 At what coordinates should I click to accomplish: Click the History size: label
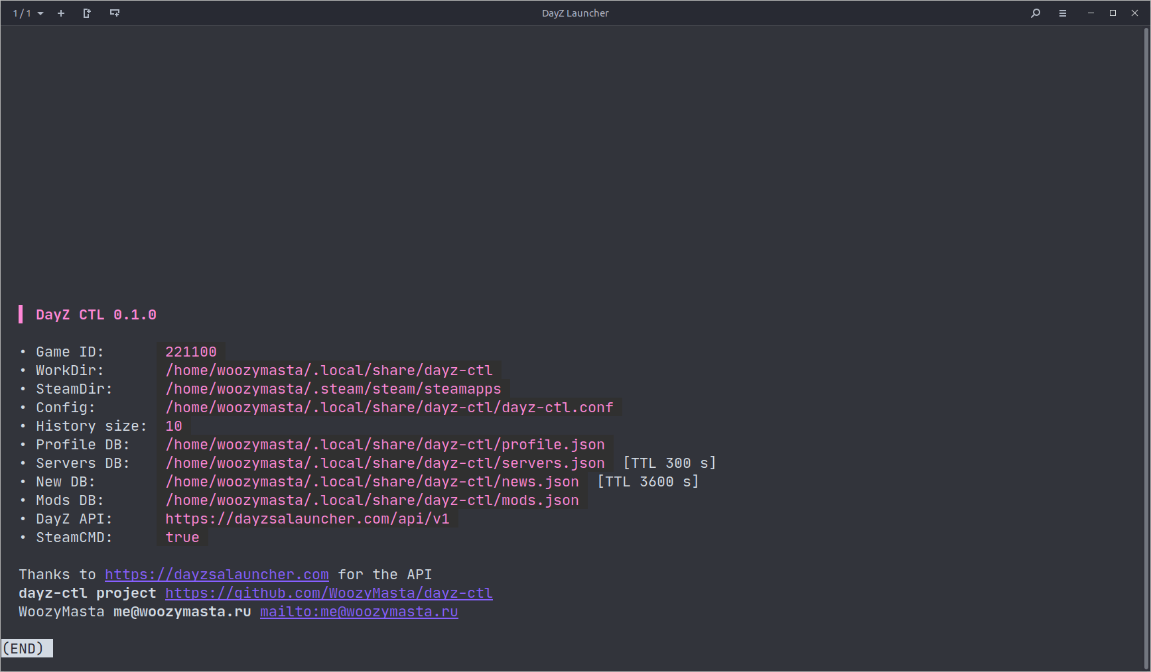click(92, 426)
